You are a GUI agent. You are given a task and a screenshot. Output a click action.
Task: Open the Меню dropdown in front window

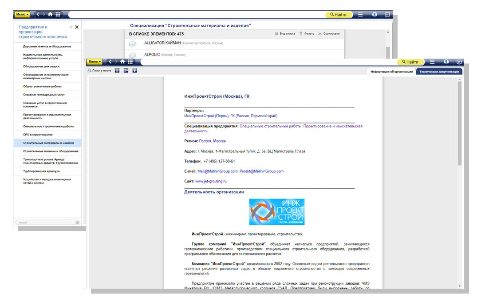pos(95,62)
